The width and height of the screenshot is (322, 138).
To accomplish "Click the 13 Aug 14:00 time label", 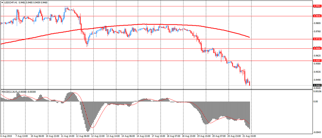I will click(x=113, y=136).
